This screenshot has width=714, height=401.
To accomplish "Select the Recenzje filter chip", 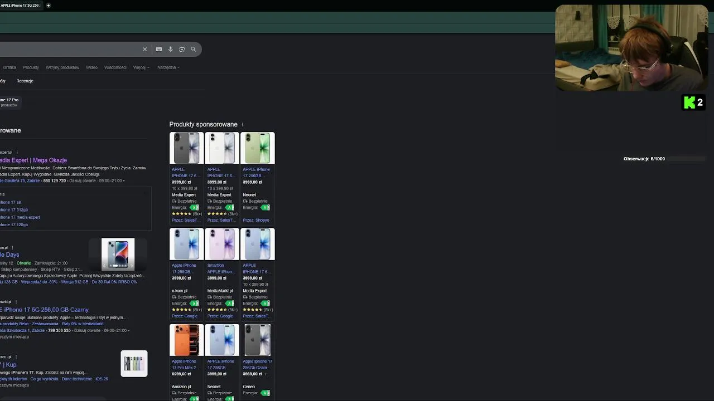I will tap(25, 81).
